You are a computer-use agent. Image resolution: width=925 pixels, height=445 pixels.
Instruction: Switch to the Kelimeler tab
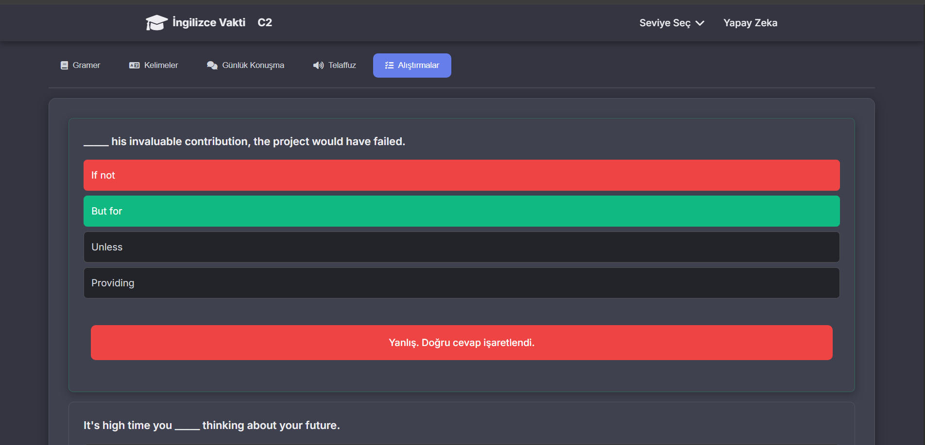(x=154, y=66)
